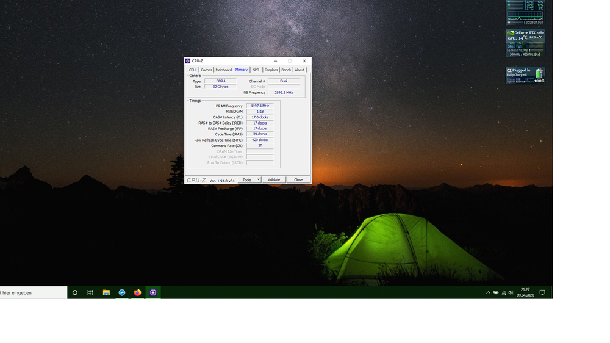Switch to the SPD tab
The image size is (610, 343).
click(256, 70)
